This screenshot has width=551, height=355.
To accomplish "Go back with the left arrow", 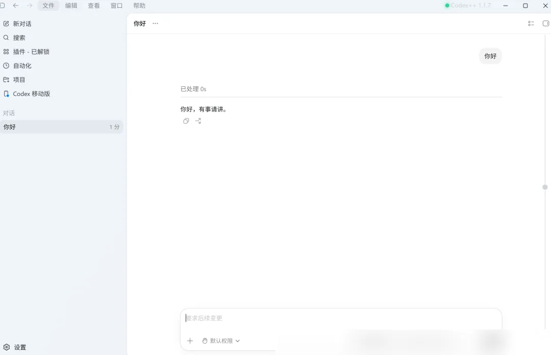I will [x=15, y=6].
